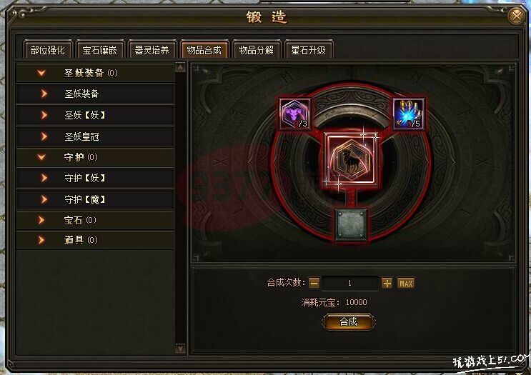Click the purple ram material icon 0/3
Viewport: 531px width, 375px height.
pyautogui.click(x=295, y=114)
